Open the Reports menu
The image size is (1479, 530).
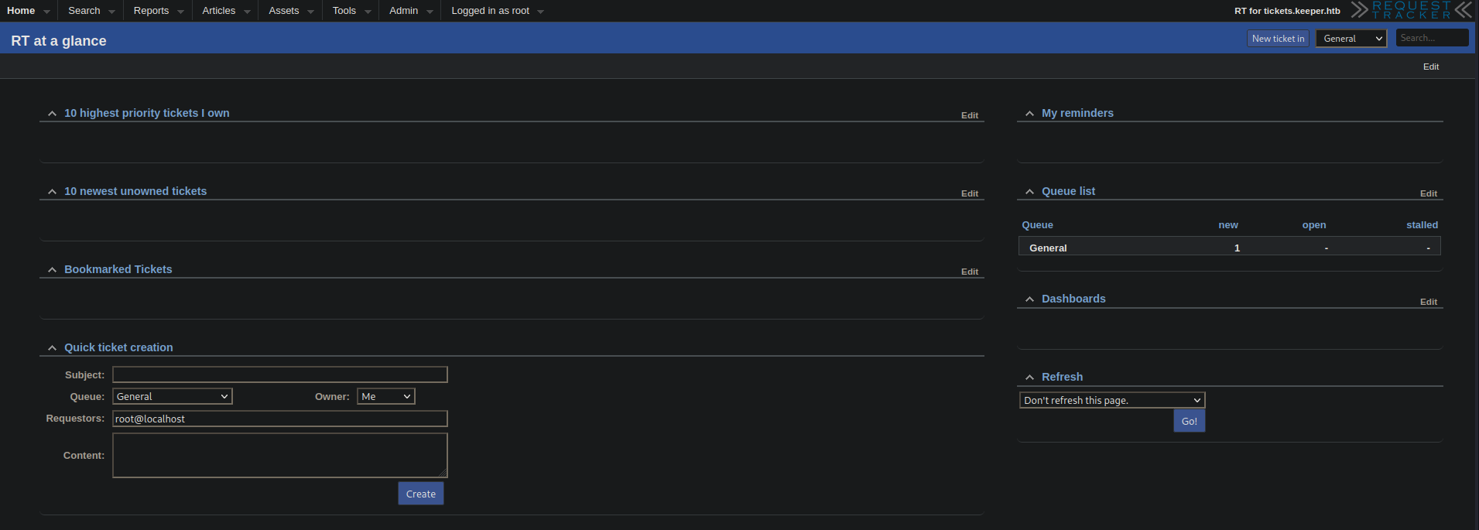[x=151, y=11]
